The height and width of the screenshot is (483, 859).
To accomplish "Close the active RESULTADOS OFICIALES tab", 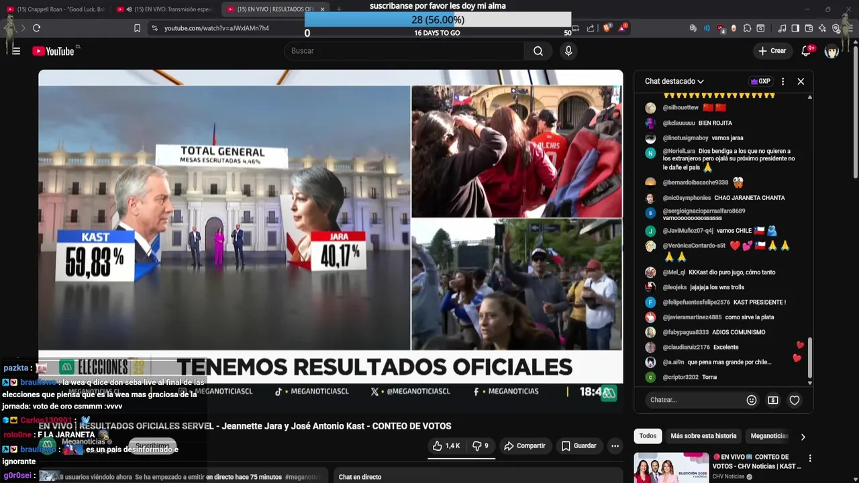I will pos(322,9).
